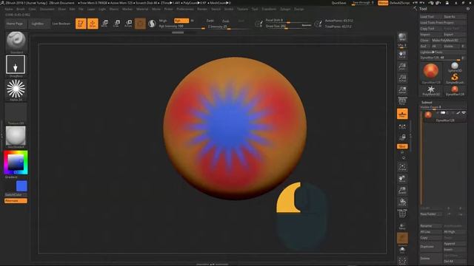
Task: Click the Local symmetry icon
Action: pos(402,126)
